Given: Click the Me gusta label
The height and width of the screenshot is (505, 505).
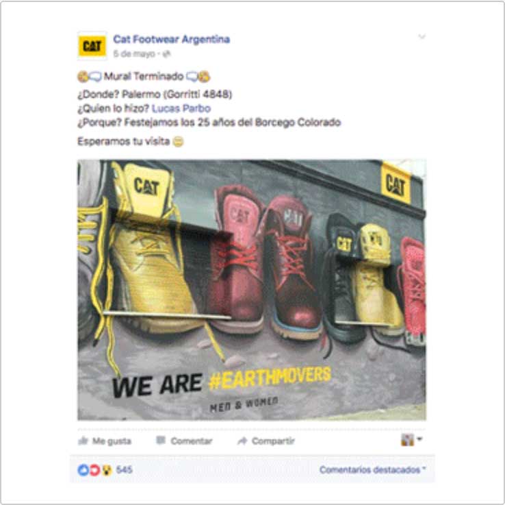Looking at the screenshot, I should coord(112,441).
